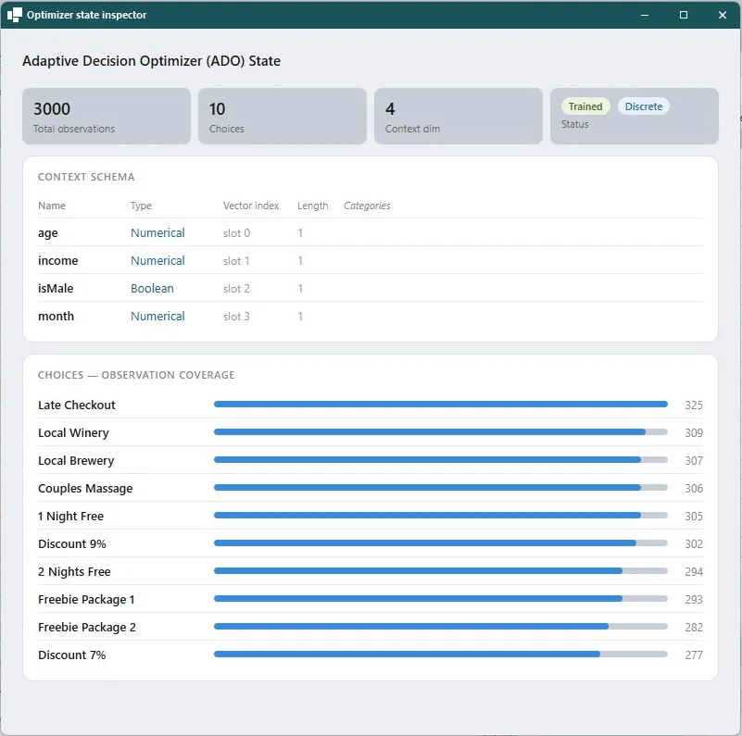This screenshot has height=736, width=742.
Task: Click the Categories column header
Action: pyautogui.click(x=367, y=206)
